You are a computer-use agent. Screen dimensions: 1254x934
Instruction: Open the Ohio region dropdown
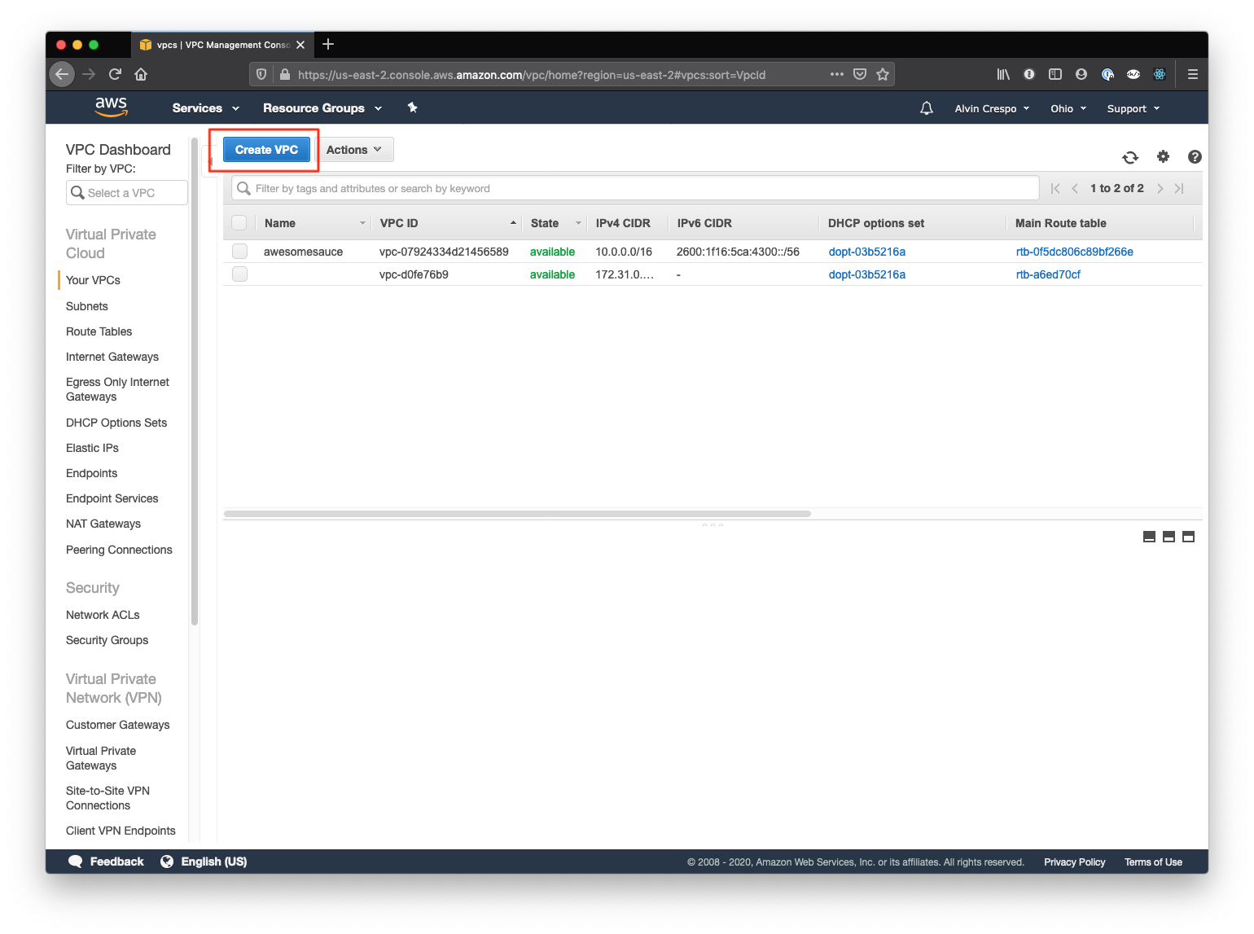click(1067, 107)
